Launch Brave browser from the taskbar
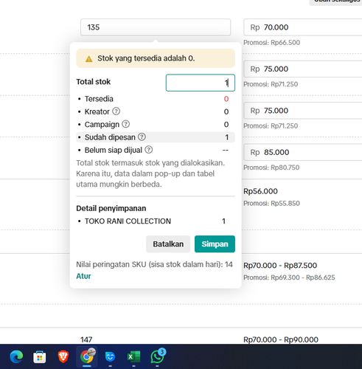362x369 pixels. (x=63, y=356)
